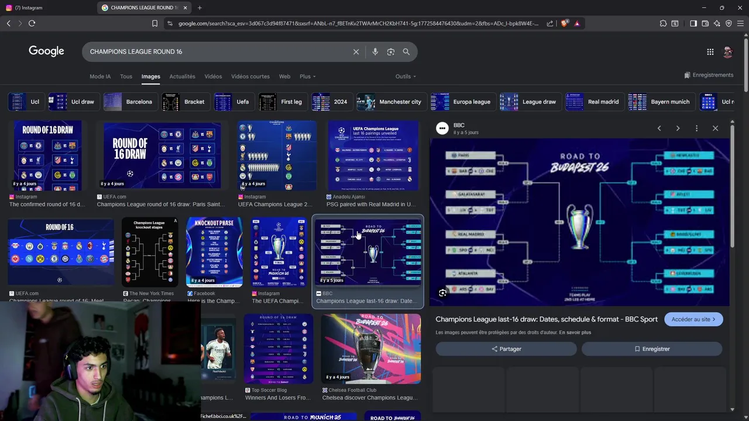749x421 pixels.
Task: Submit search with magnifier icon
Action: point(406,51)
